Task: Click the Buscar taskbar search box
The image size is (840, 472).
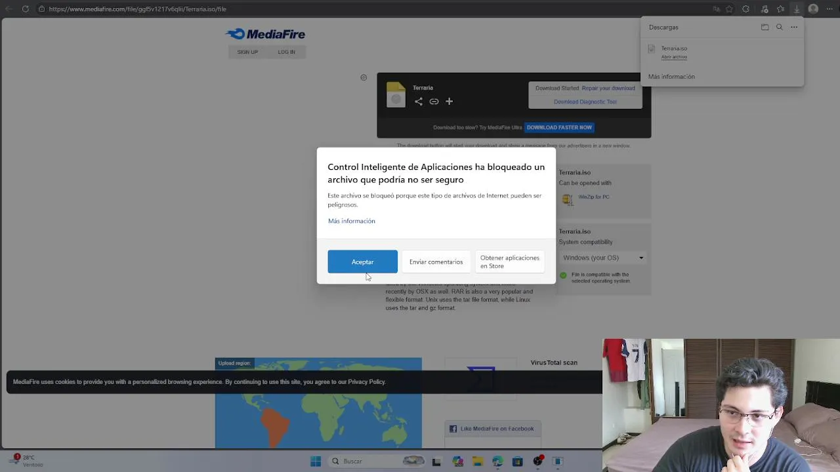Action: (377, 462)
